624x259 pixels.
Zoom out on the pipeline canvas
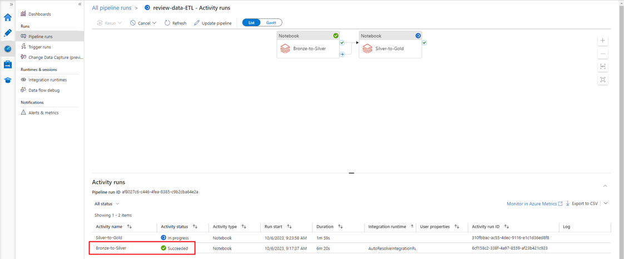click(x=603, y=54)
